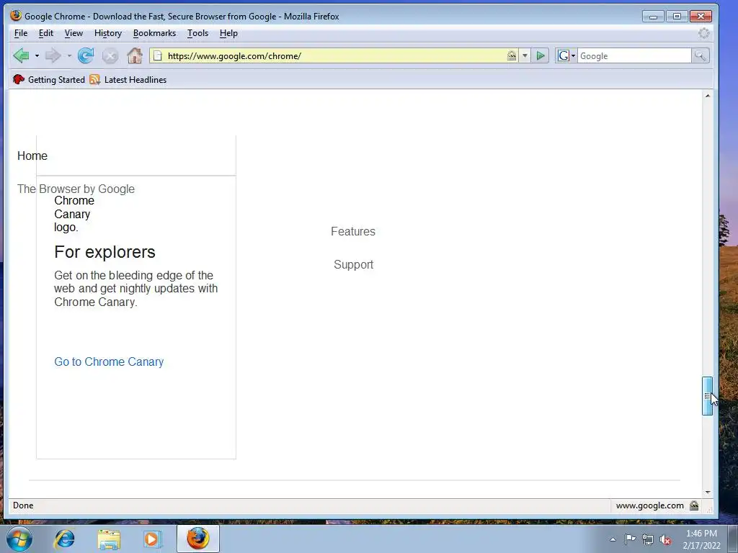Click the network tray icon
Screen dimensions: 738x553
648,539
